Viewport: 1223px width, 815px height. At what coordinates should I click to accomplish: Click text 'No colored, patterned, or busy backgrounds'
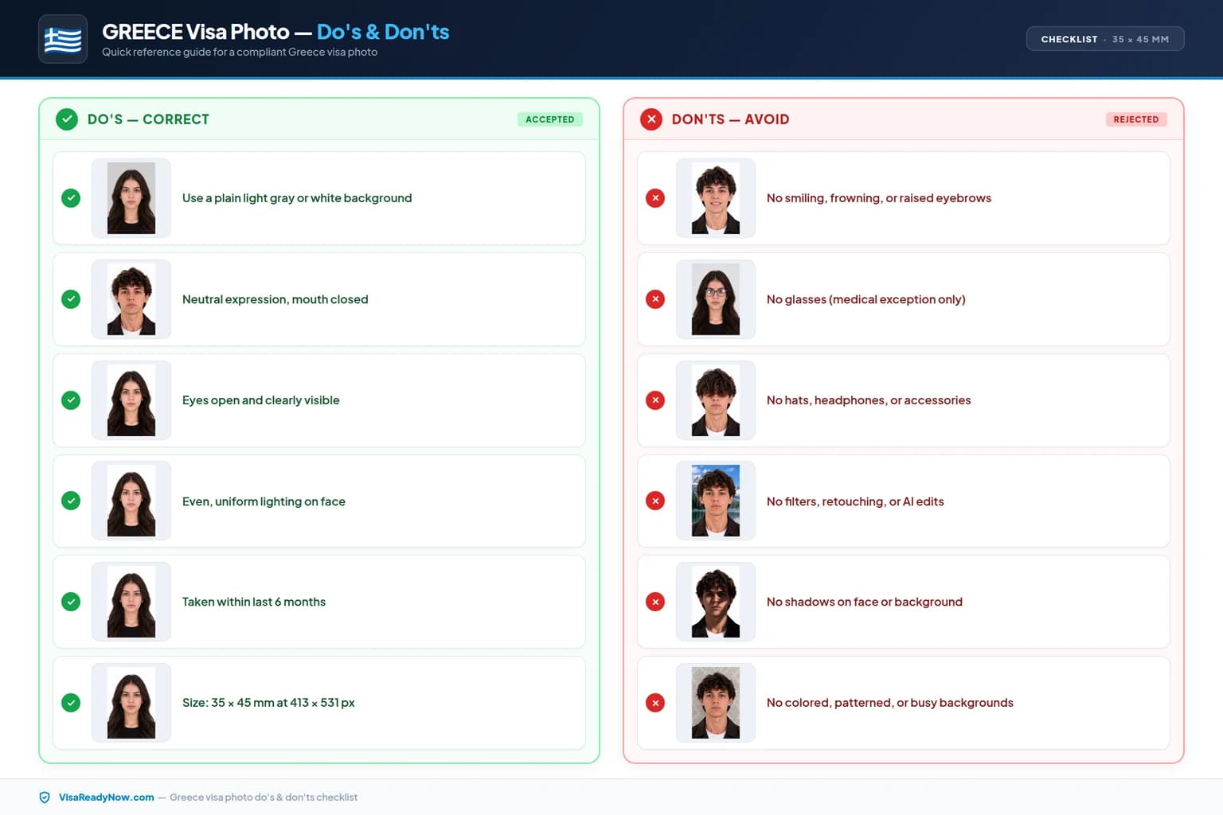click(890, 703)
